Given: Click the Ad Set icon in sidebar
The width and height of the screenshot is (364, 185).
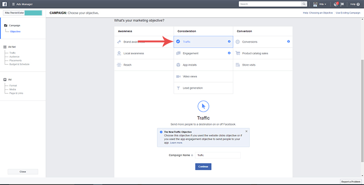Looking at the screenshot, I should pyautogui.click(x=5, y=47).
